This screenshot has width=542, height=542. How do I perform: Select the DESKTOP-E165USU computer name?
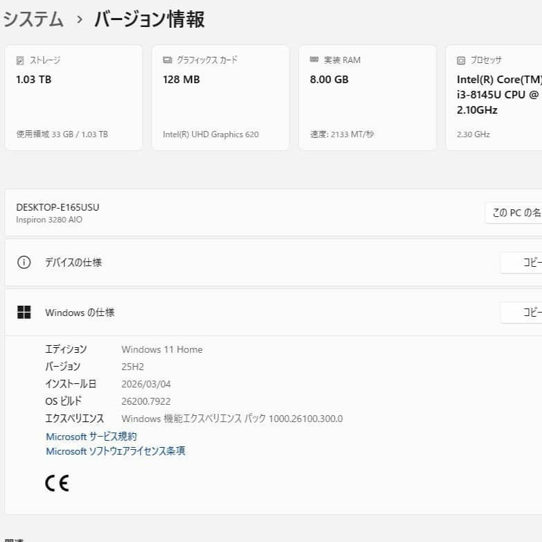point(58,207)
